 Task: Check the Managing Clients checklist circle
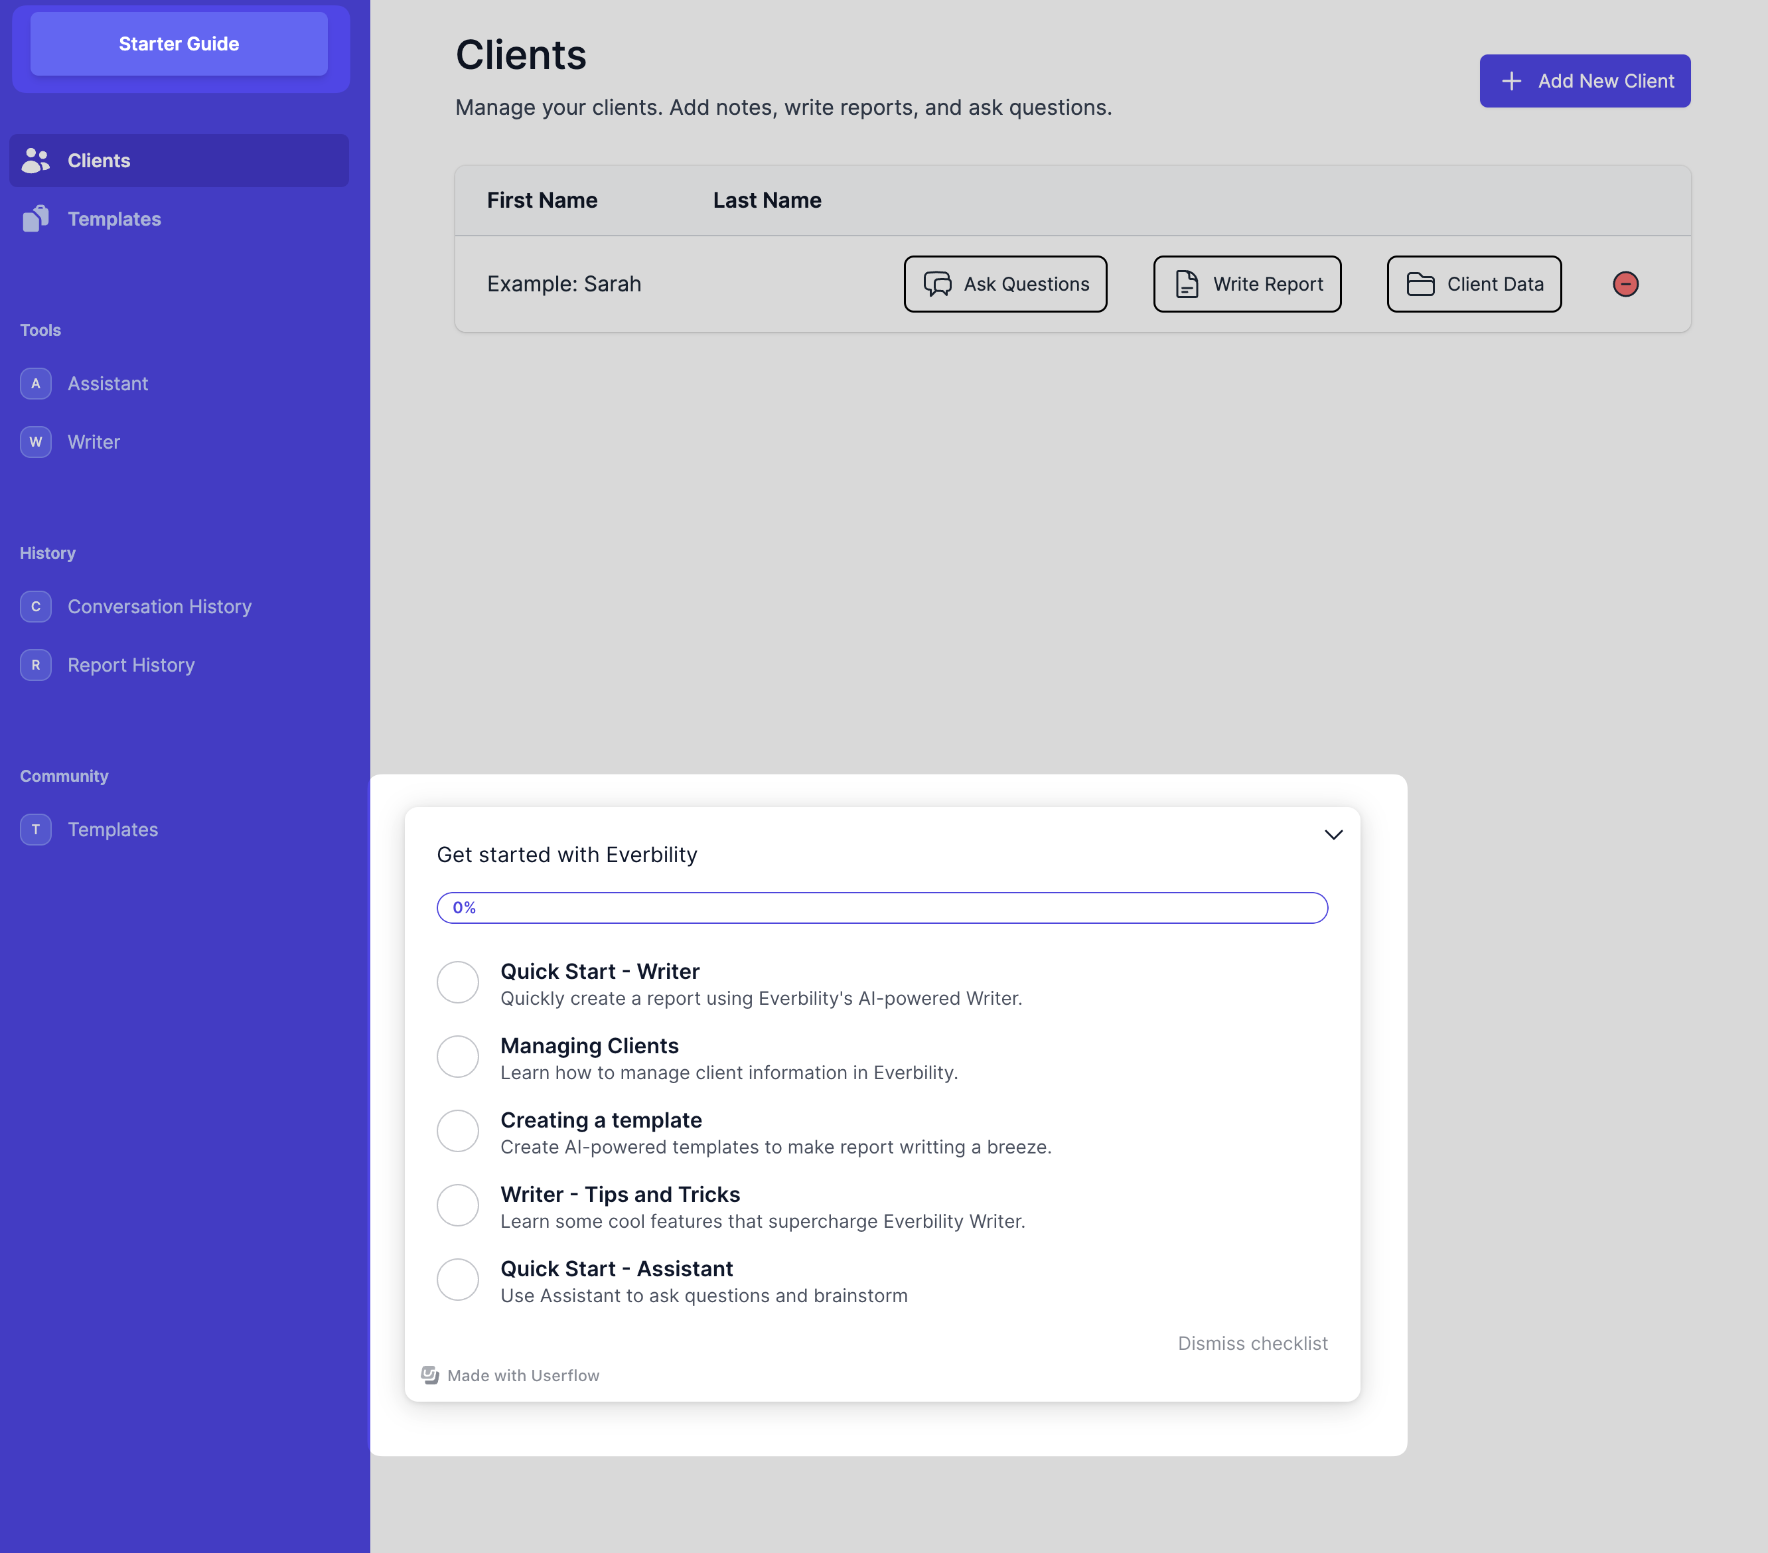pos(457,1057)
